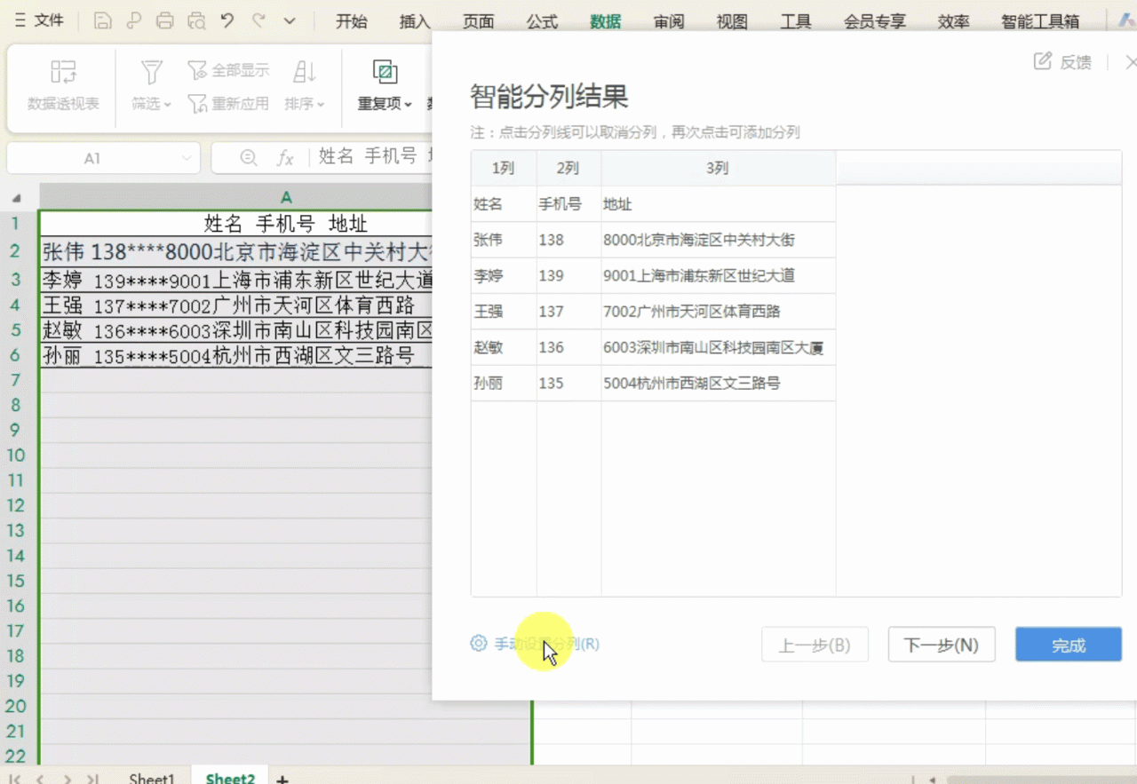
Task: Click 张伟 in the split preview
Action: (488, 240)
